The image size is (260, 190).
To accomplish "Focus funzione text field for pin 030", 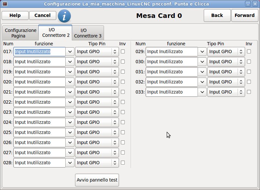I will point(172,62).
